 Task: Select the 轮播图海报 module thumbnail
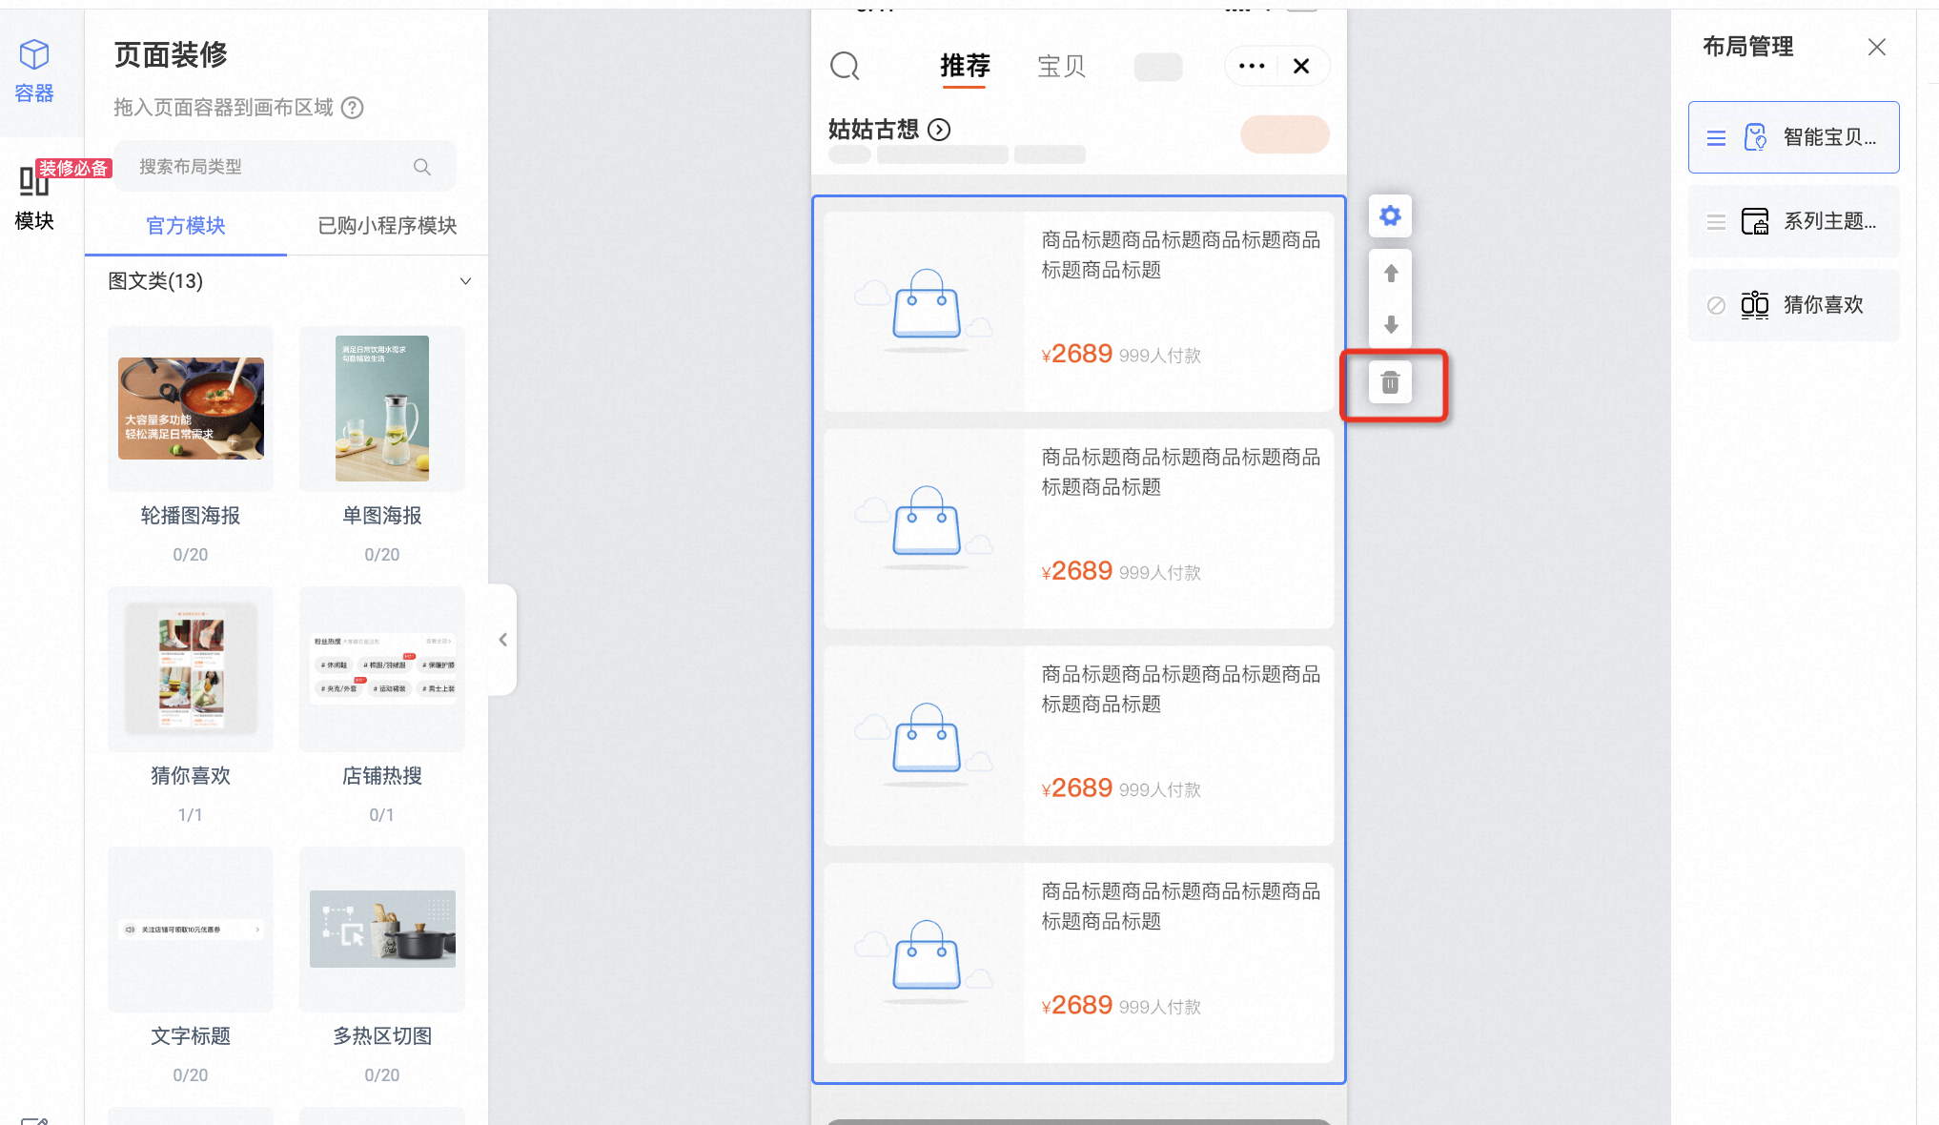click(191, 409)
